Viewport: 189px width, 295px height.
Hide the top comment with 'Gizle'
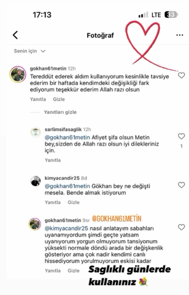pyautogui.click(x=59, y=99)
